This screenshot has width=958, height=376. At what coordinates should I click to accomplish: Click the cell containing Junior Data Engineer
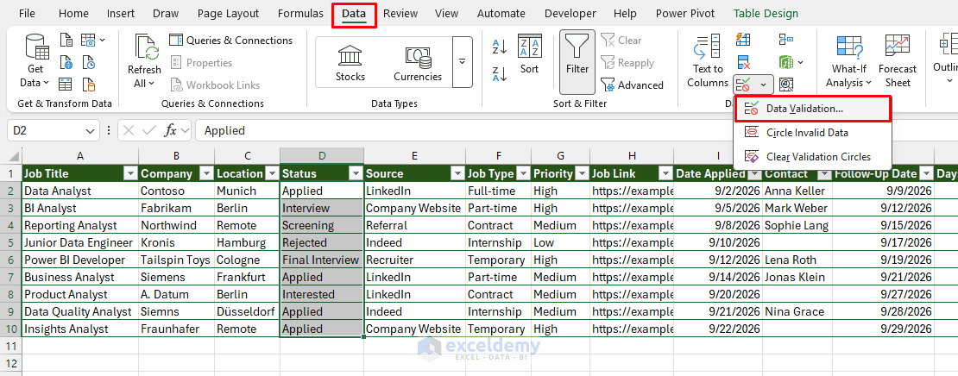[80, 242]
